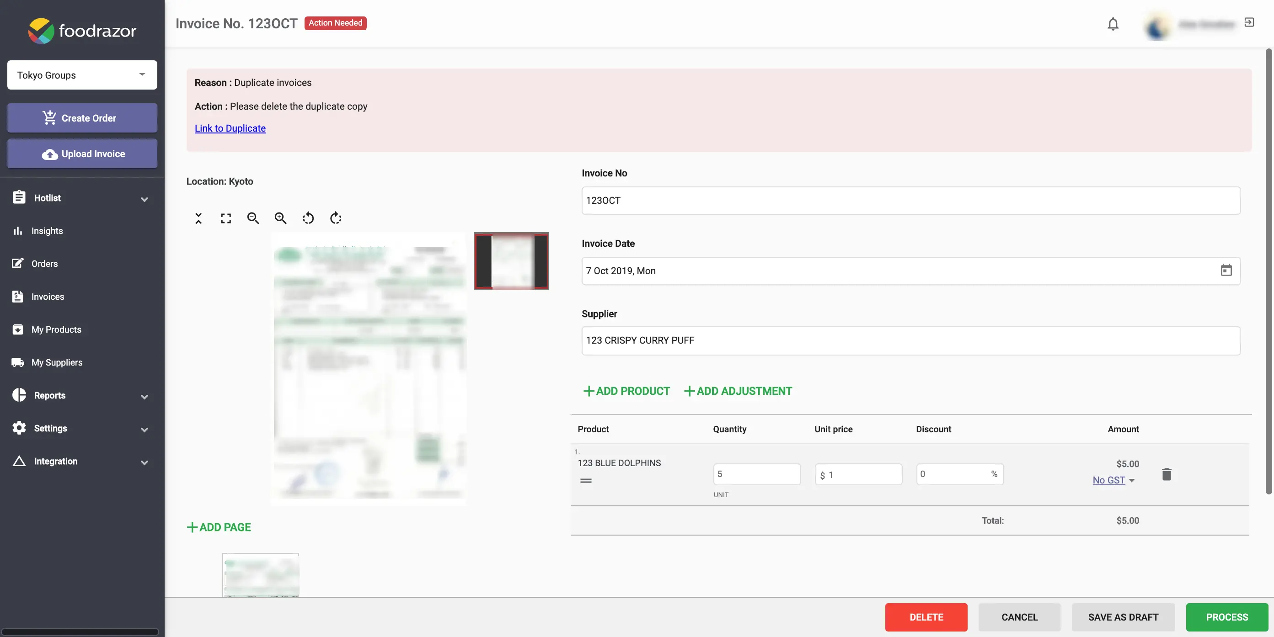The width and height of the screenshot is (1274, 637).
Task: Click the zoom in icon
Action: click(x=280, y=218)
